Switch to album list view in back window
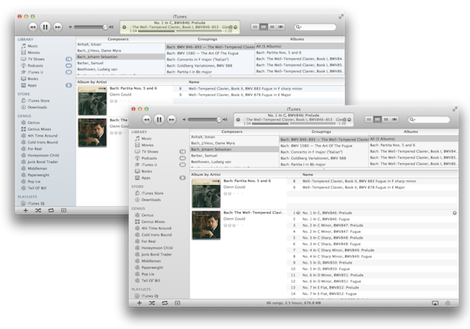The image size is (470, 329). click(264, 26)
